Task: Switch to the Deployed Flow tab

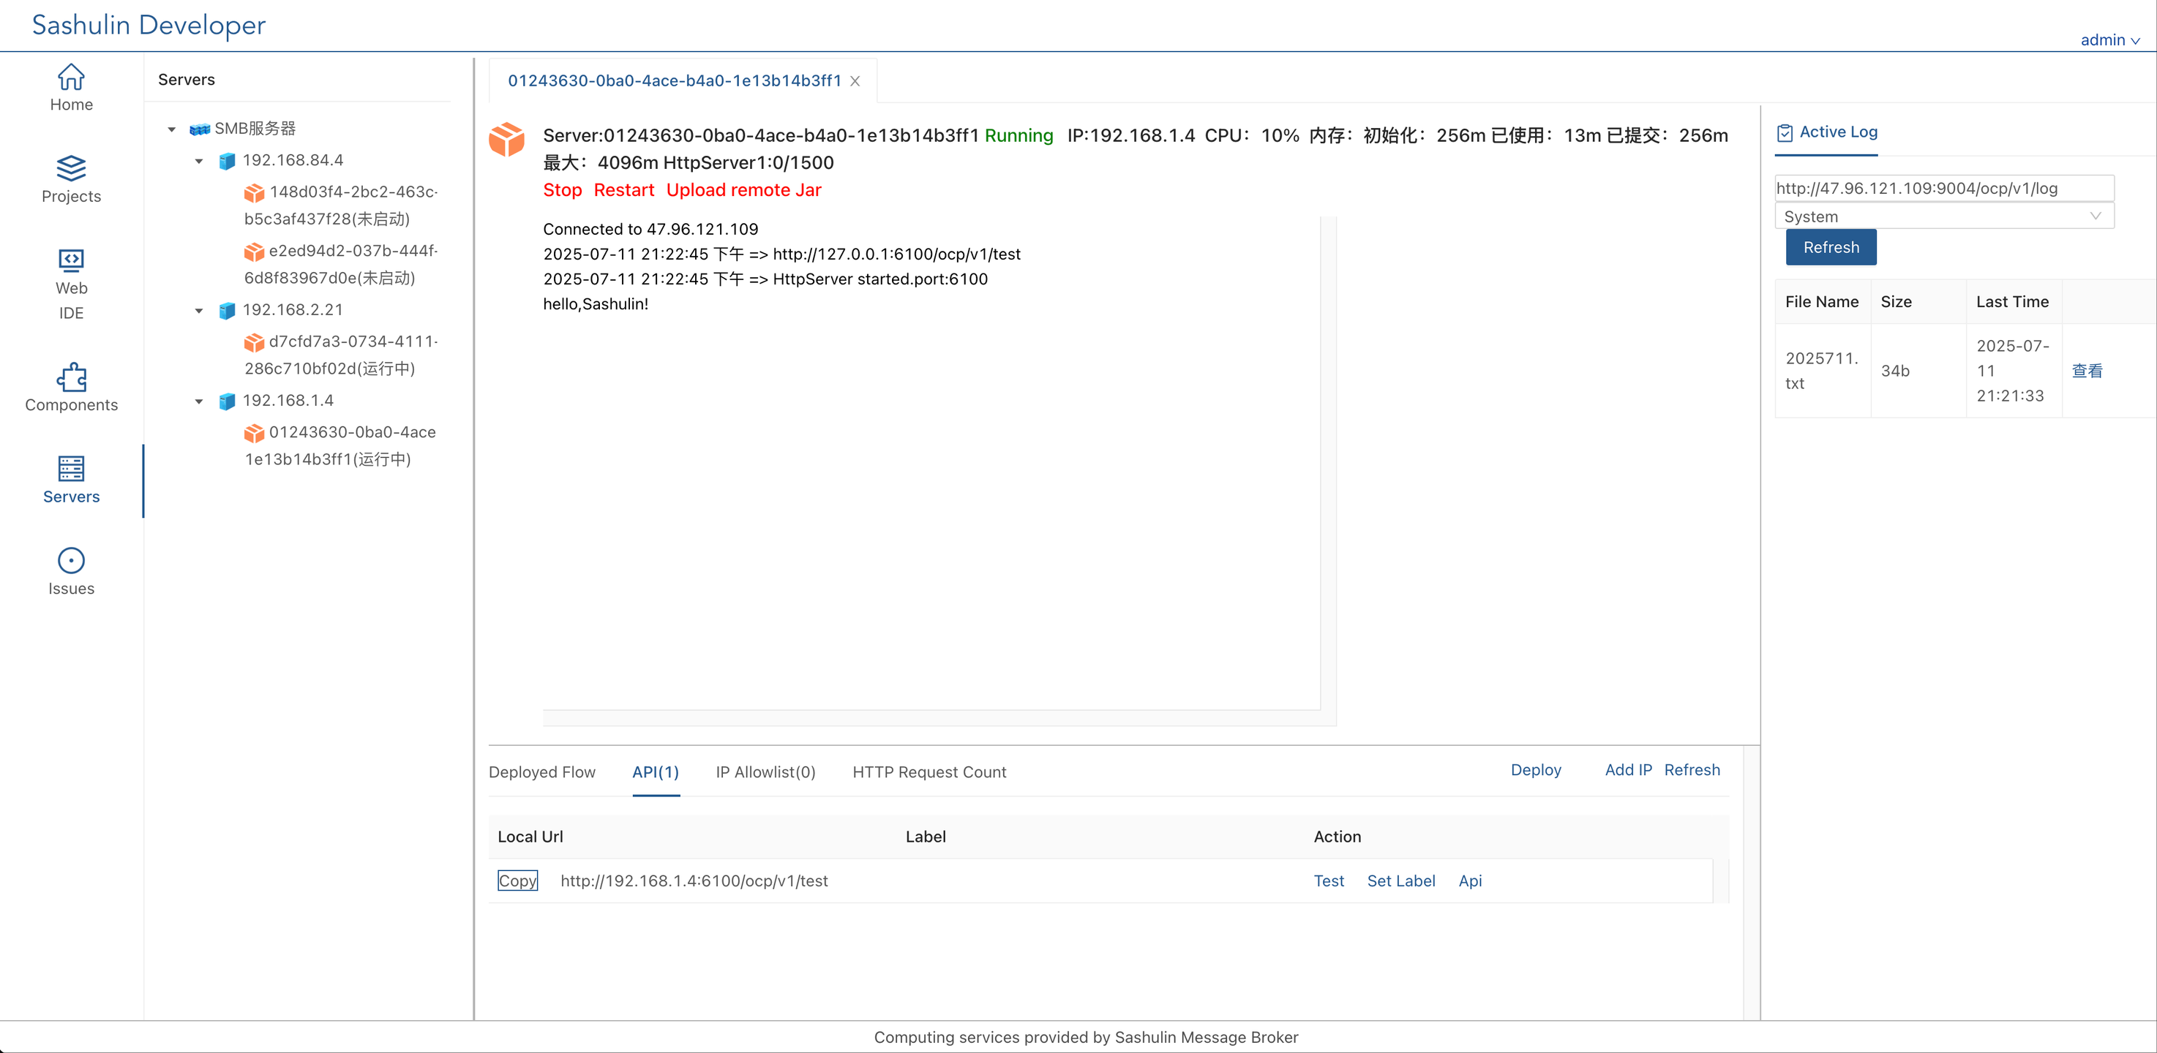Action: (x=541, y=771)
